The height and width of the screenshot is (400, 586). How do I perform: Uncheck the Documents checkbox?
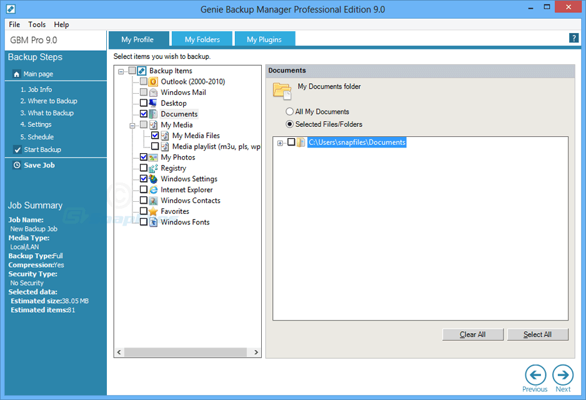coord(142,114)
